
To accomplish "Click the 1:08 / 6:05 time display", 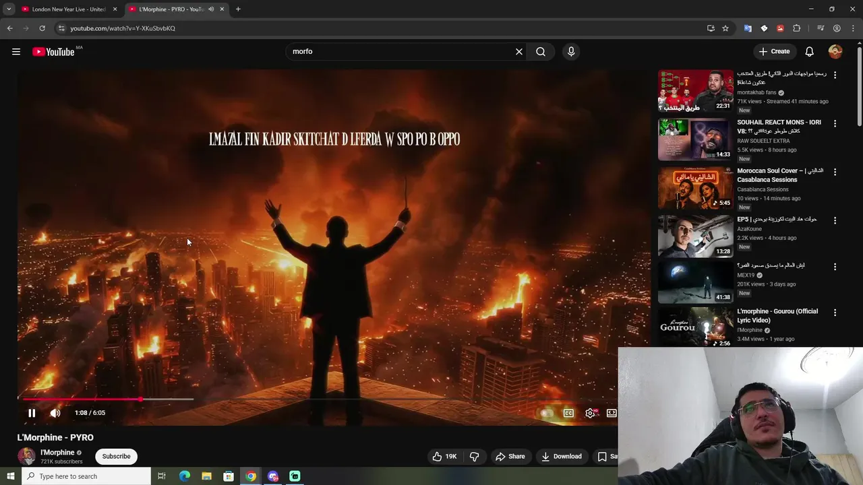I will tap(90, 413).
